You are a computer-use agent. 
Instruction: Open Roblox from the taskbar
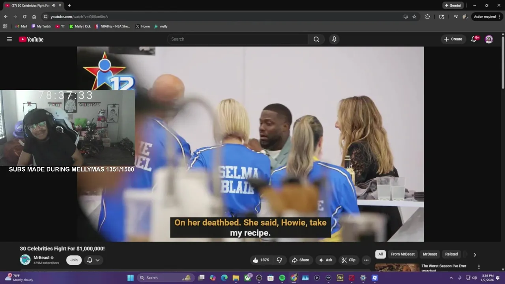point(375,278)
